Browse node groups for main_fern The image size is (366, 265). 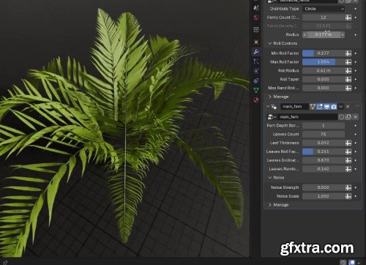point(272,117)
